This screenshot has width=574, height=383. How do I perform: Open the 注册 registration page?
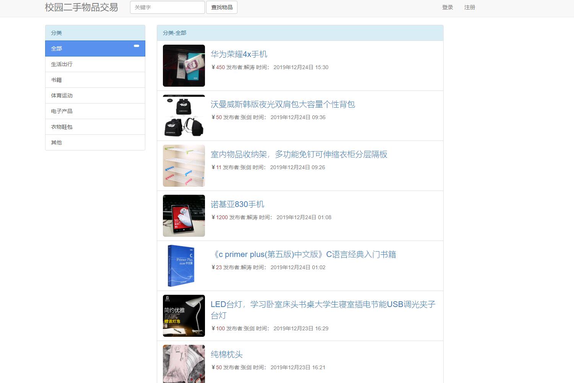click(x=470, y=7)
